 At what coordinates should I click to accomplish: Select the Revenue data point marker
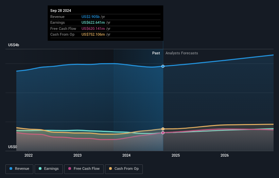(x=163, y=66)
